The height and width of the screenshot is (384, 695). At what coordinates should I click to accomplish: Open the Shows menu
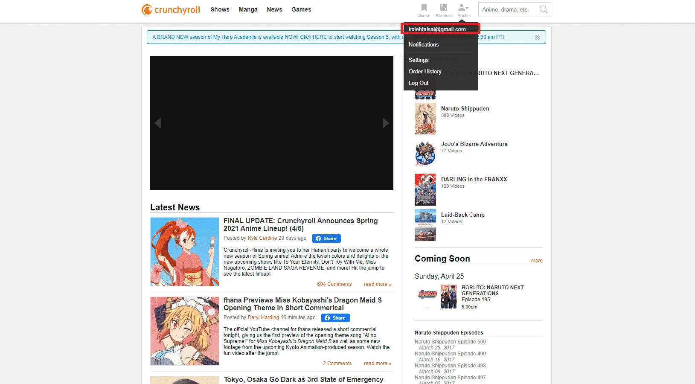(220, 9)
